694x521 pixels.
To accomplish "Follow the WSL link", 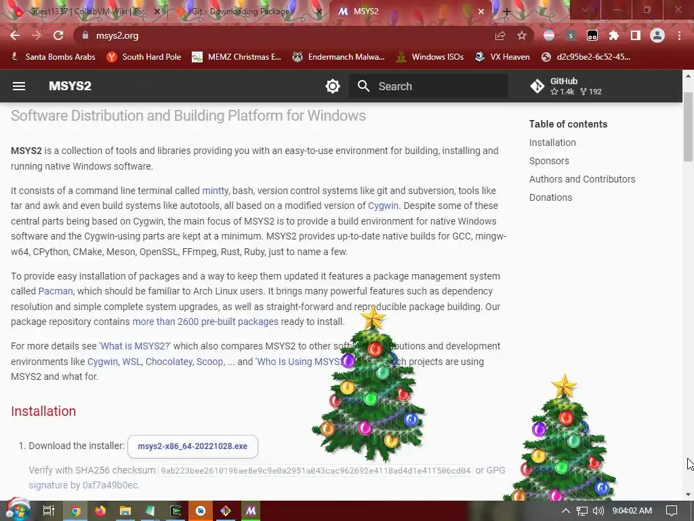I will pos(131,362).
